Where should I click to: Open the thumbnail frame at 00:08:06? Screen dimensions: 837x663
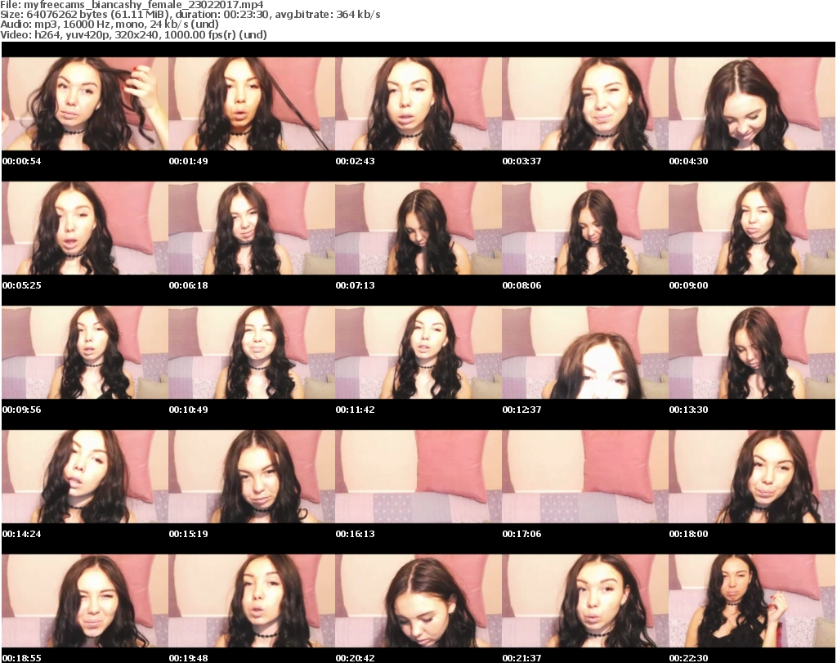tap(585, 228)
